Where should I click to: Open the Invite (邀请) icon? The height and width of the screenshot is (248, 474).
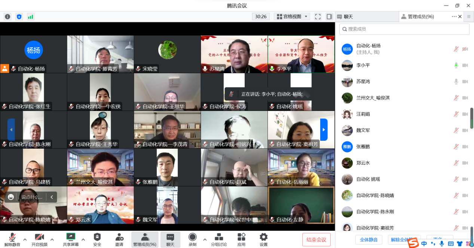(x=119, y=237)
